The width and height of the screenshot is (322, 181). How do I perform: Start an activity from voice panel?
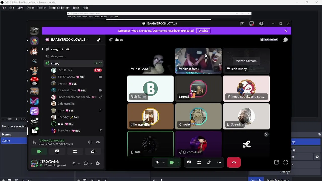75,151
